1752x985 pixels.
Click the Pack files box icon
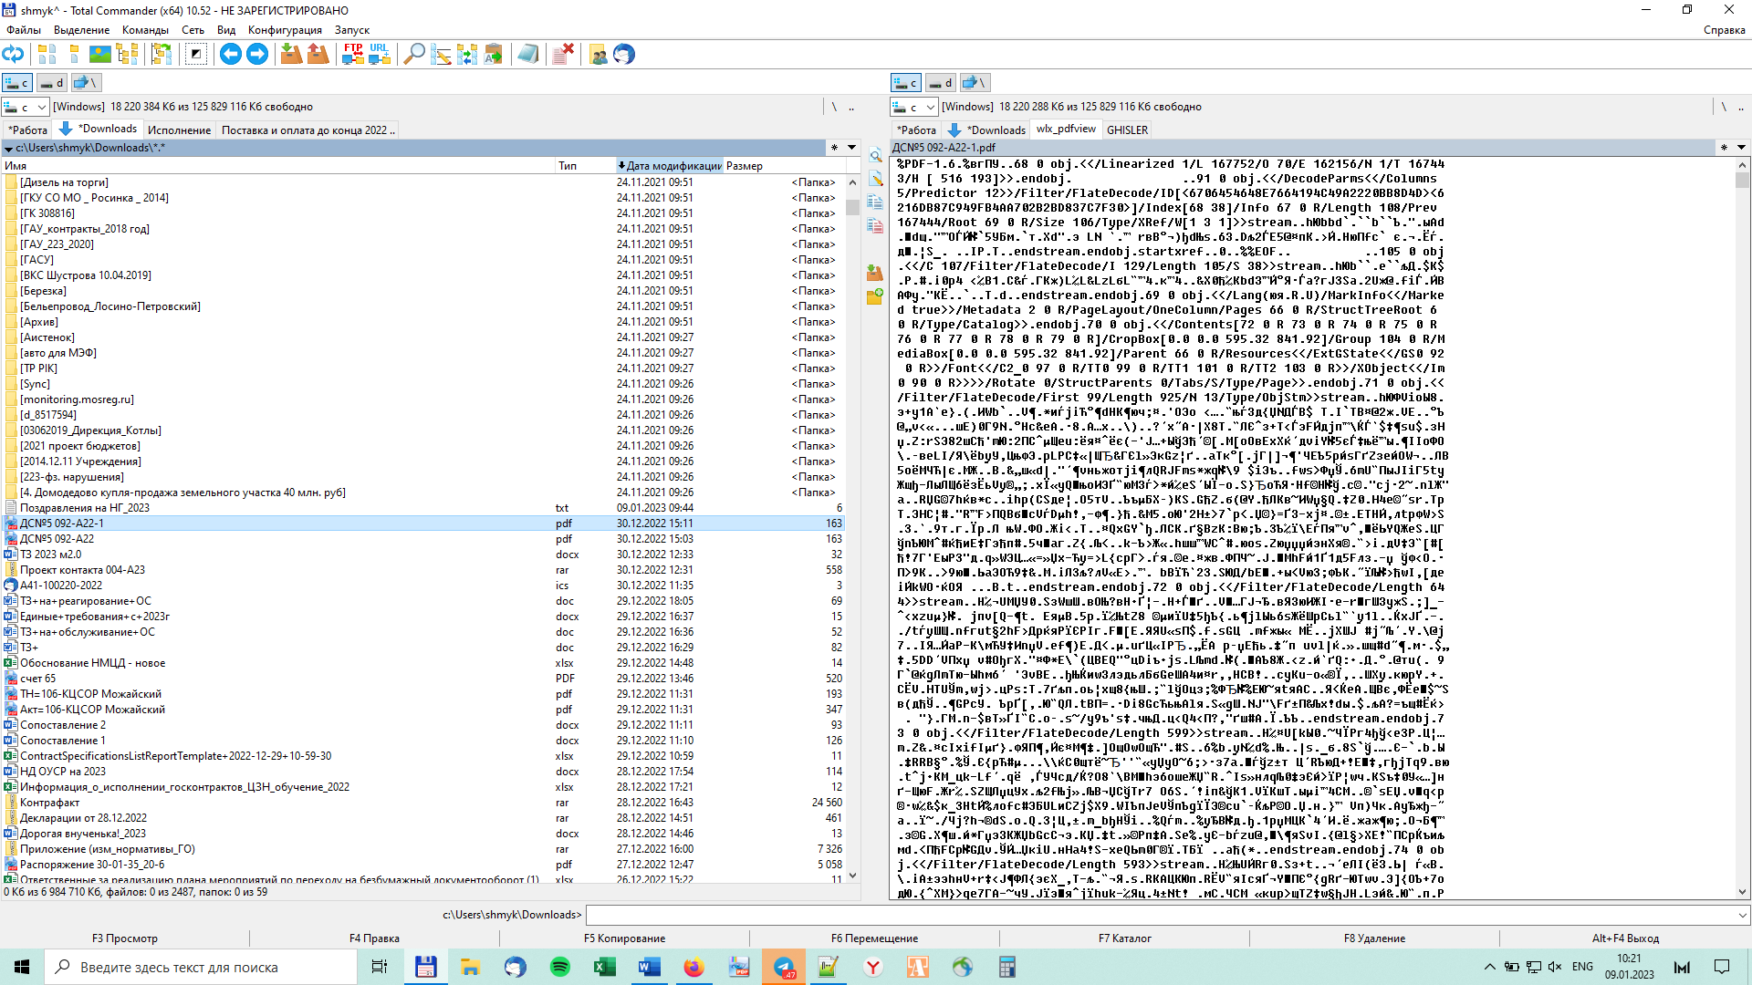(291, 55)
